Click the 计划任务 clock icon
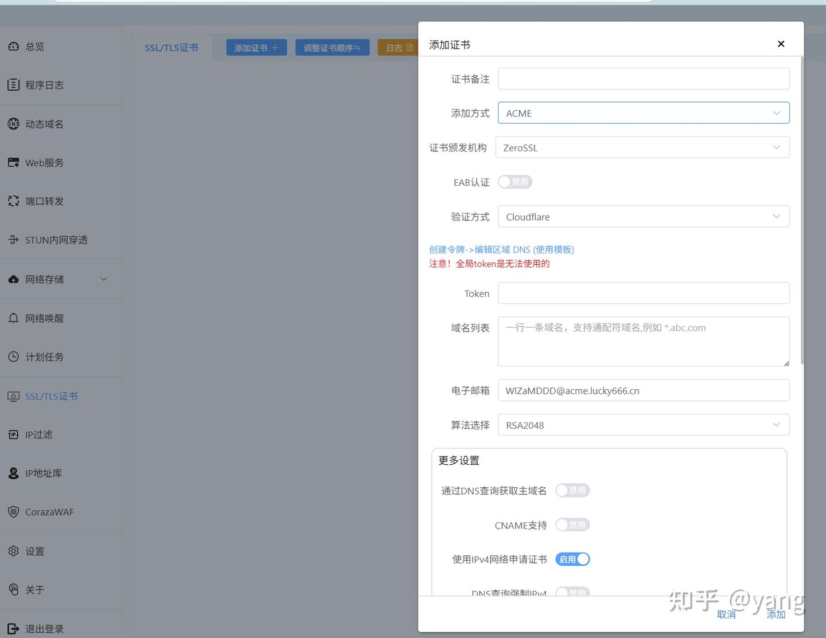 (x=14, y=357)
